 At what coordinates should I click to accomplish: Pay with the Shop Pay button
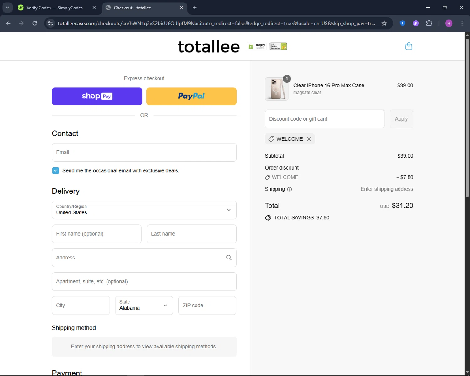pos(97,96)
